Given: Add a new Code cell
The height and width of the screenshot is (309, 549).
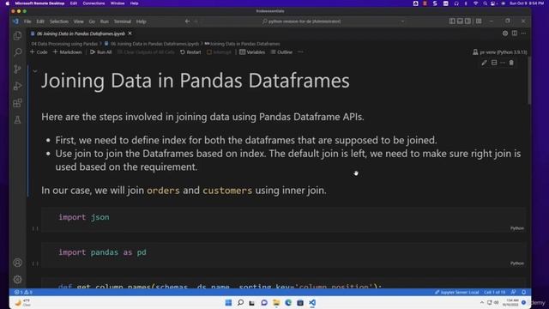Looking at the screenshot, I should [39, 52].
